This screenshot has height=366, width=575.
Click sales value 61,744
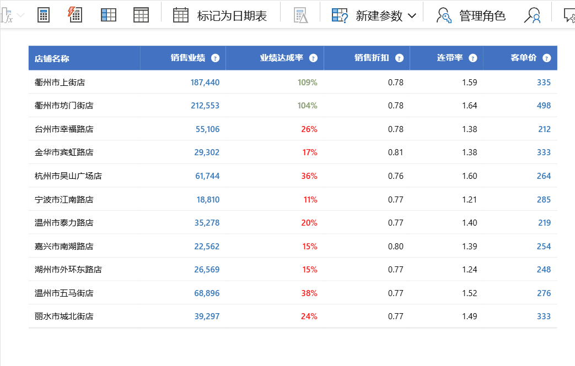(x=207, y=176)
